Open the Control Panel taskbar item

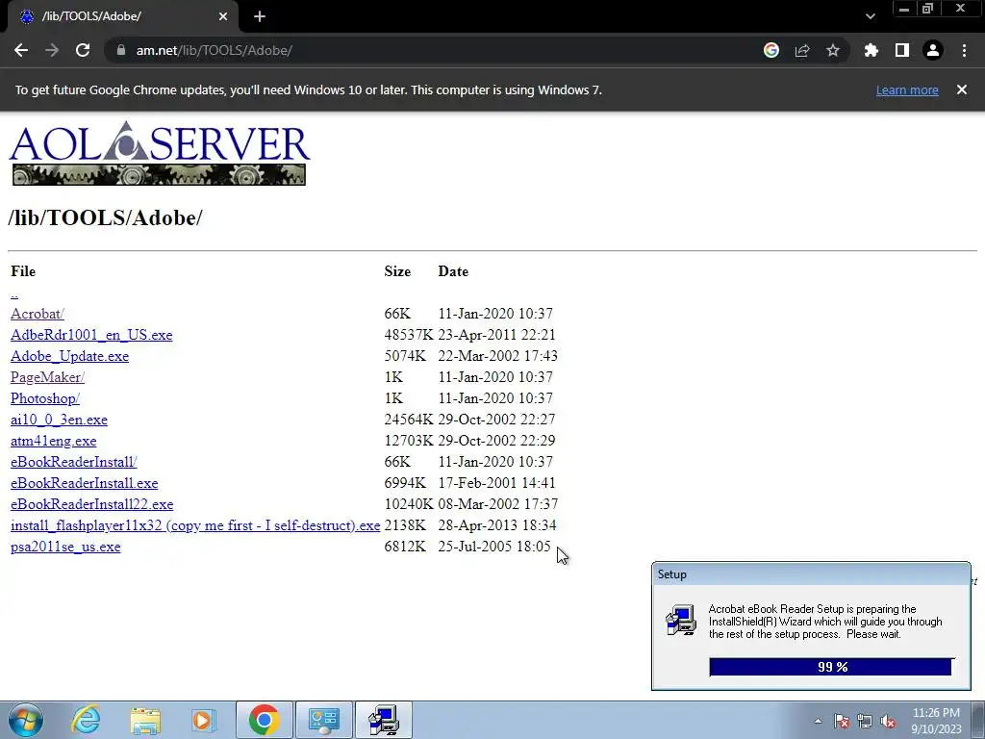click(x=323, y=720)
